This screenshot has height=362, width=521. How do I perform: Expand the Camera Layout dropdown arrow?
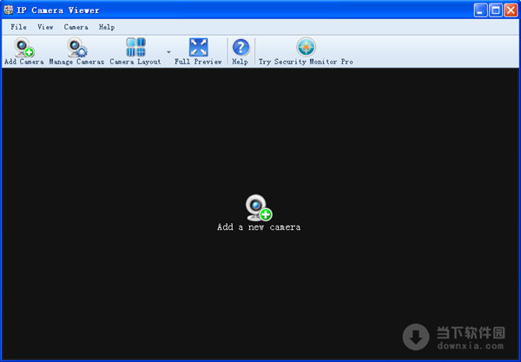coord(168,52)
